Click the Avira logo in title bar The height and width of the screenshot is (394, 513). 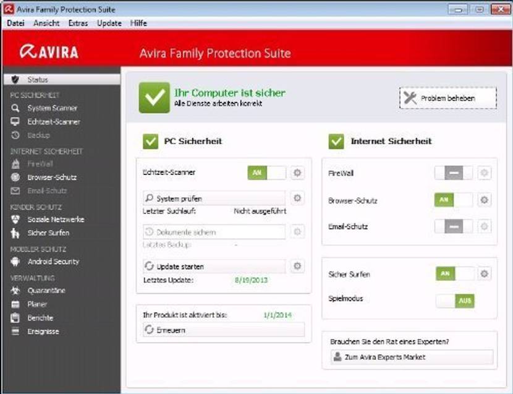(9, 9)
